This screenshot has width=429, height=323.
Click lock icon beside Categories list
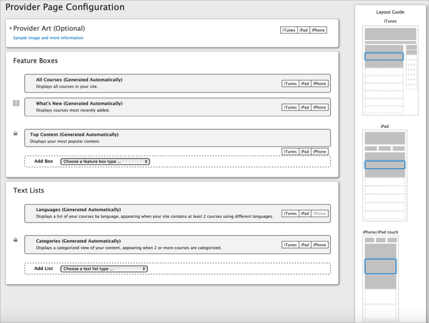coord(16,240)
